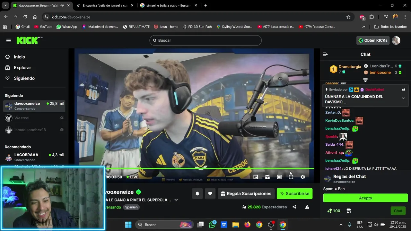
Task: Expand the stream title chevron
Action: 176,200
